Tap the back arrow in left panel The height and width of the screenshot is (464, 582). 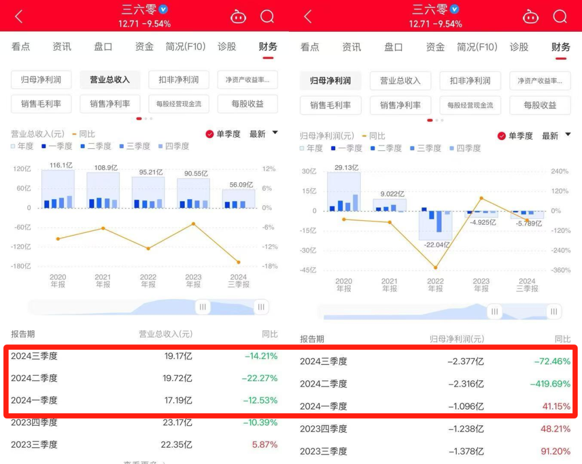click(19, 16)
